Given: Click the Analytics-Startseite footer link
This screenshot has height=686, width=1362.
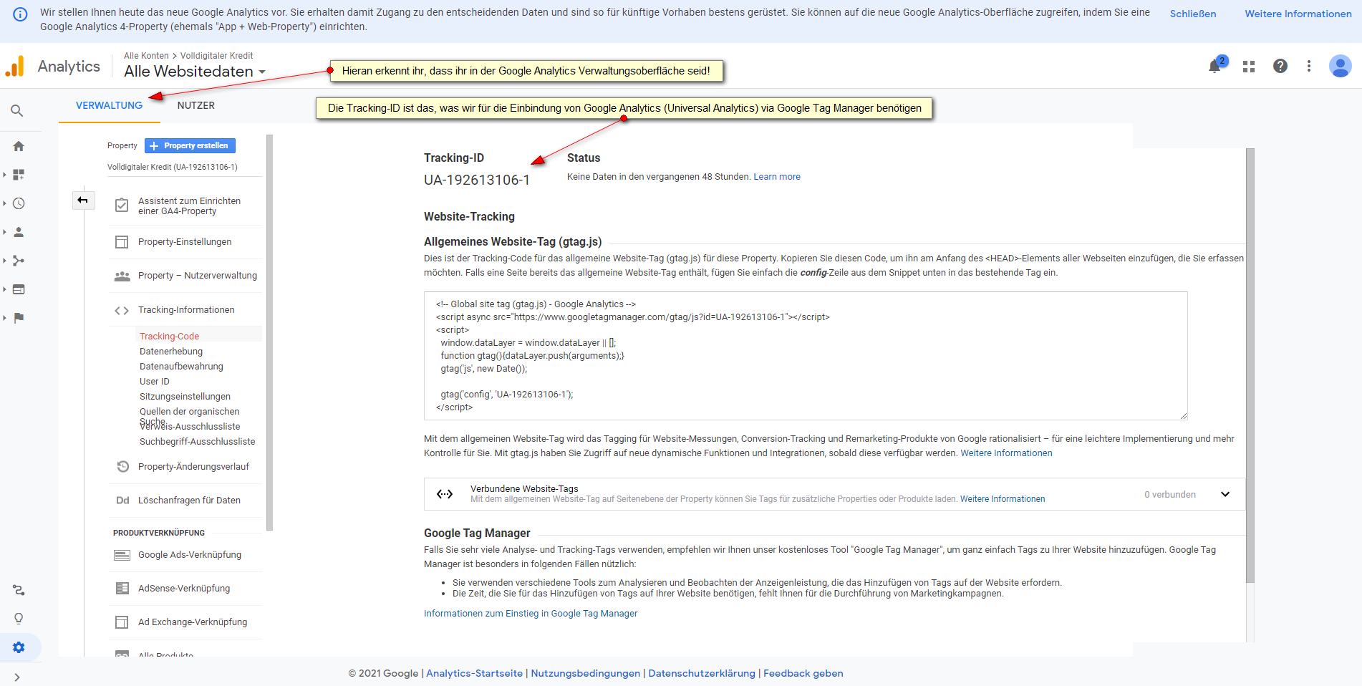Looking at the screenshot, I should 474,673.
